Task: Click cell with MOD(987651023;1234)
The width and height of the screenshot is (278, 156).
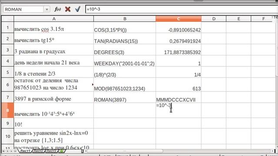Action: pyautogui.click(x=125, y=84)
